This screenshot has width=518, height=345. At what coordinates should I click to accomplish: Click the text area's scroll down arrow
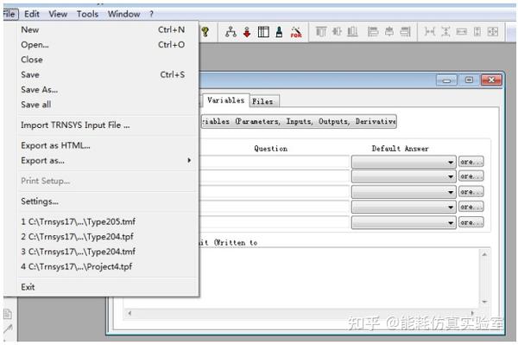pos(484,302)
